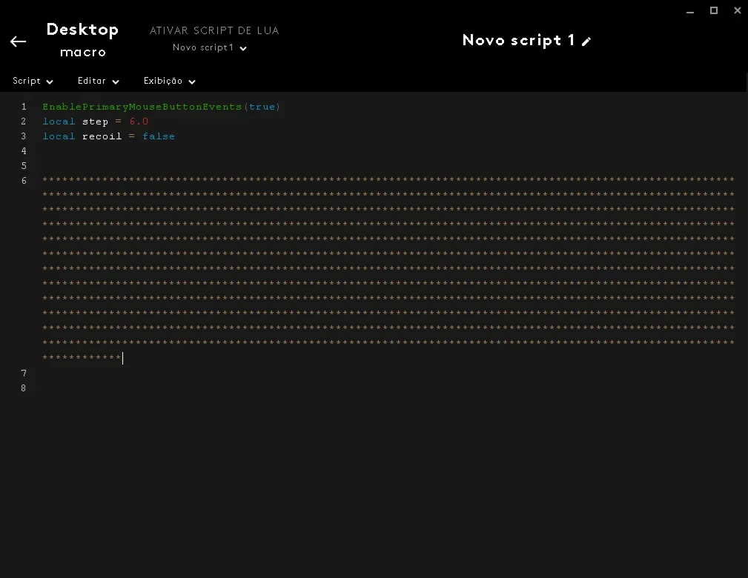Screen dimensions: 748x578
Task: Open the Script menu
Action: 33,81
